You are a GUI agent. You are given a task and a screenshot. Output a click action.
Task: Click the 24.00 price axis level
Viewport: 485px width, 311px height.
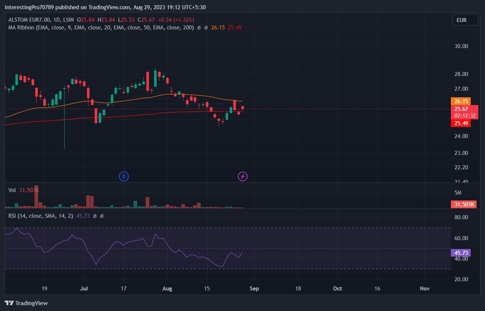coord(461,136)
